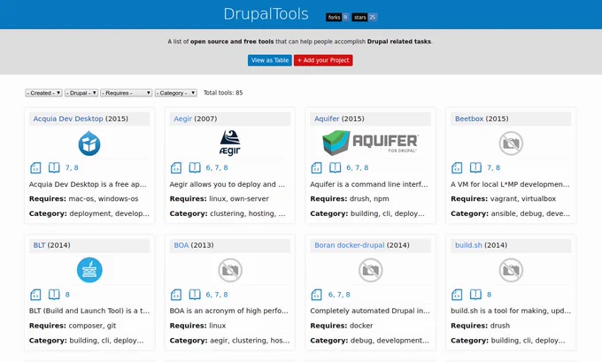Open the code icon on Aegir card
The image size is (602, 362).
176,168
